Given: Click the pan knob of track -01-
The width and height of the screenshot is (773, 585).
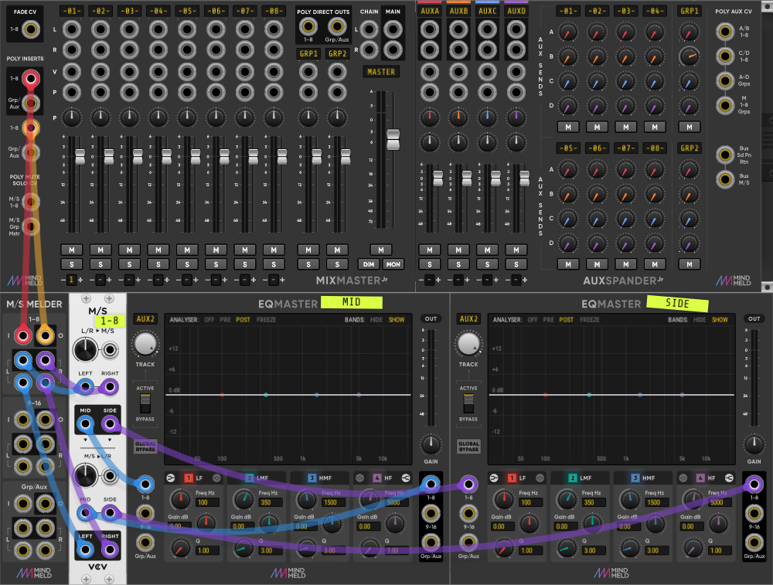Looking at the screenshot, I should 71,117.
